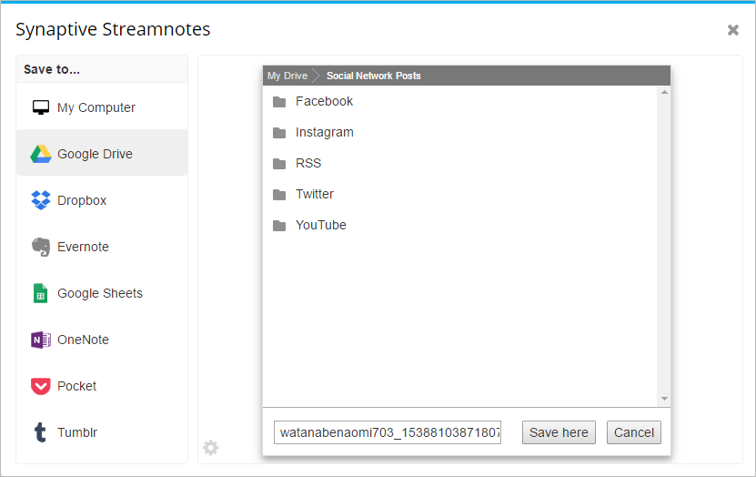Click the Save here button
This screenshot has width=756, height=477.
[559, 432]
